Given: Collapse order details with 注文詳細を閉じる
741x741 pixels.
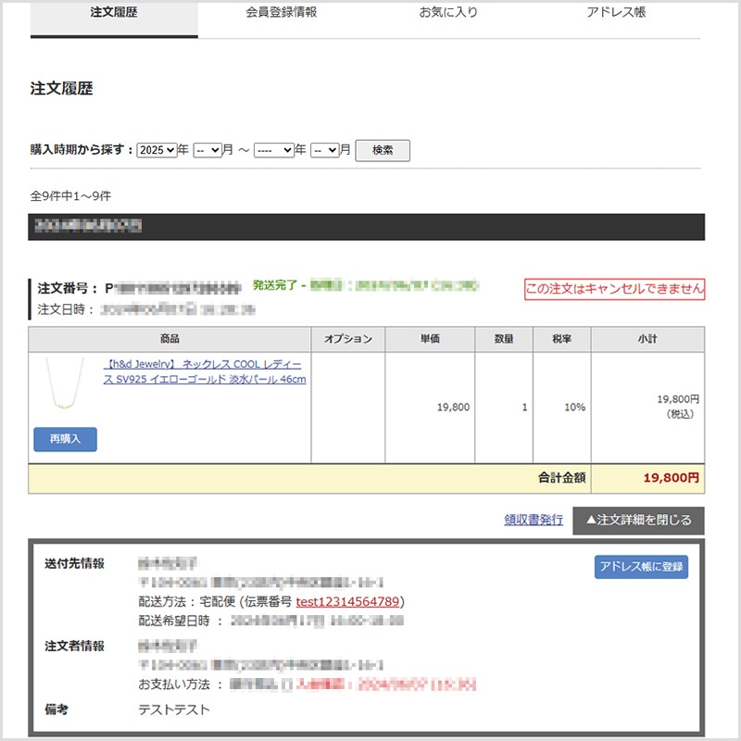Looking at the screenshot, I should (x=638, y=521).
